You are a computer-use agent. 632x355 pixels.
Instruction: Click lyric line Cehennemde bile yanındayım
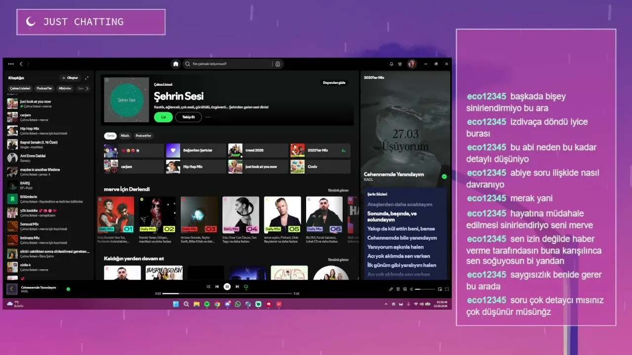[x=402, y=238]
